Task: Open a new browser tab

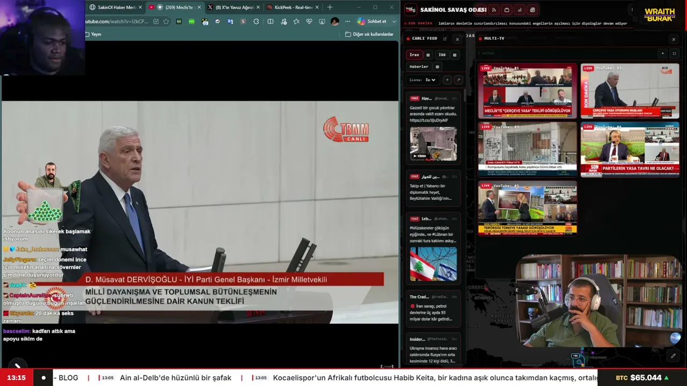Action: point(330,8)
